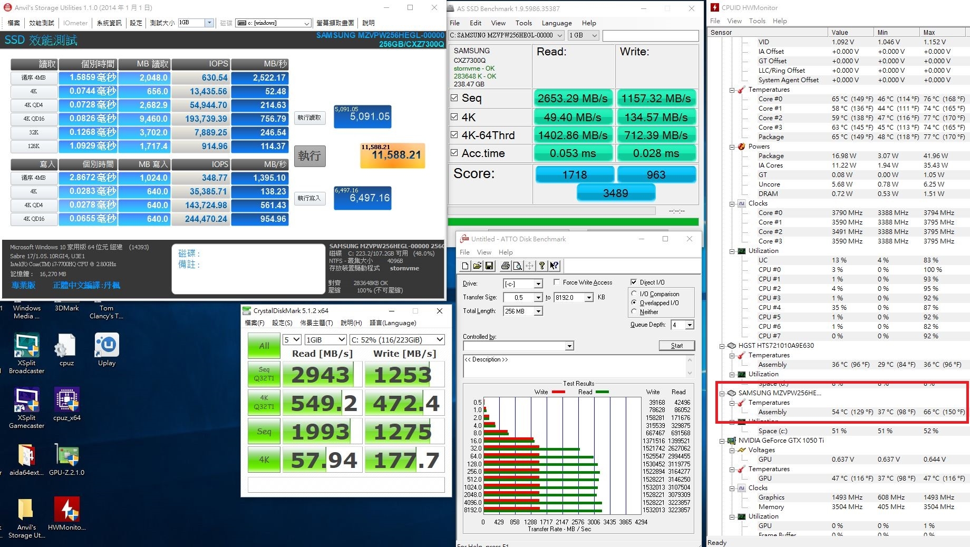Select the HWMonitor desktop icon
970x547 pixels.
(66, 515)
